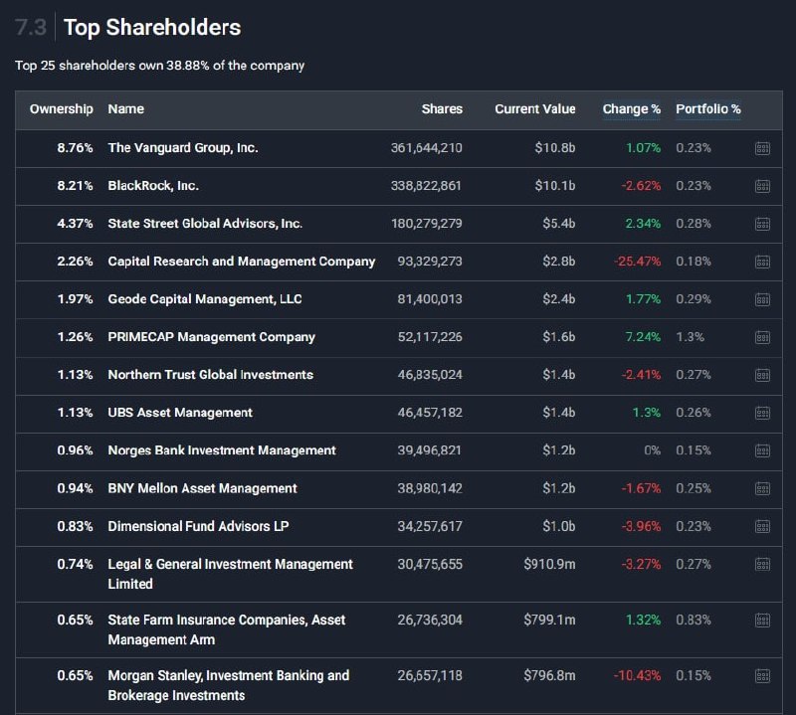
Task: Click the $910.9m current value cell
Action: (550, 564)
